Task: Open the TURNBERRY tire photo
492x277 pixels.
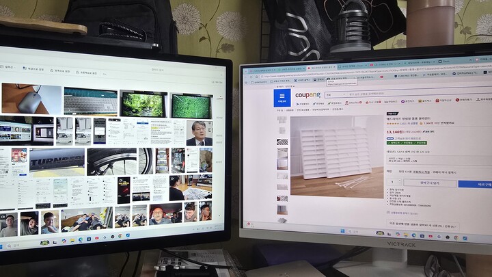Action: pyautogui.click(x=57, y=161)
